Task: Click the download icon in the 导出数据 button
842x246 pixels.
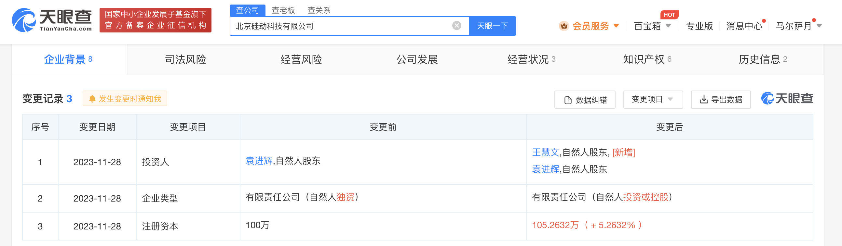Action: [x=703, y=100]
